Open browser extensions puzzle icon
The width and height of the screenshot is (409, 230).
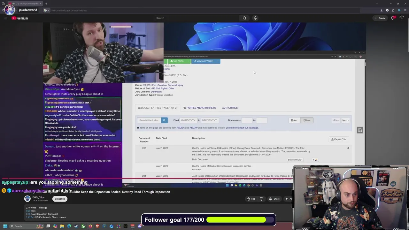point(393,10)
